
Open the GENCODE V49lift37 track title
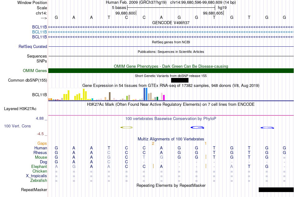tap(171, 23)
